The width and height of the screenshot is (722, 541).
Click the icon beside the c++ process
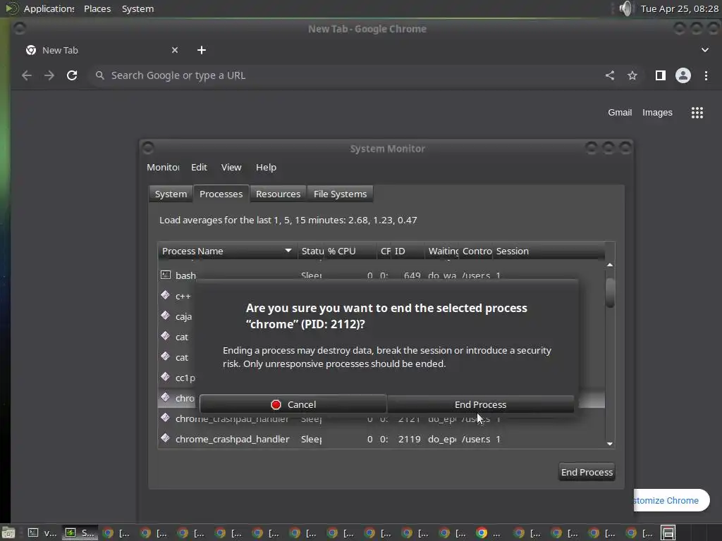165,295
